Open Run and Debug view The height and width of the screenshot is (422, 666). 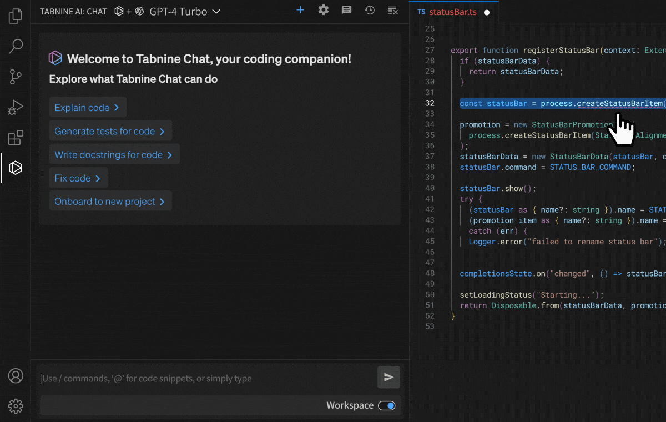pos(16,107)
